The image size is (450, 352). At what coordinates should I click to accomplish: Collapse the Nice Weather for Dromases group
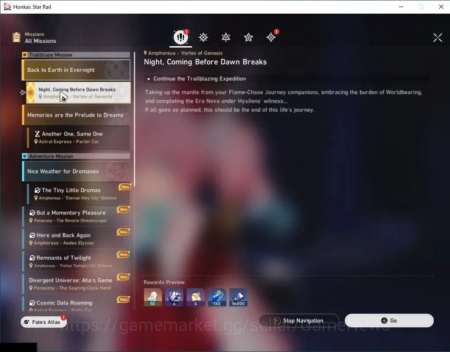tap(76, 171)
